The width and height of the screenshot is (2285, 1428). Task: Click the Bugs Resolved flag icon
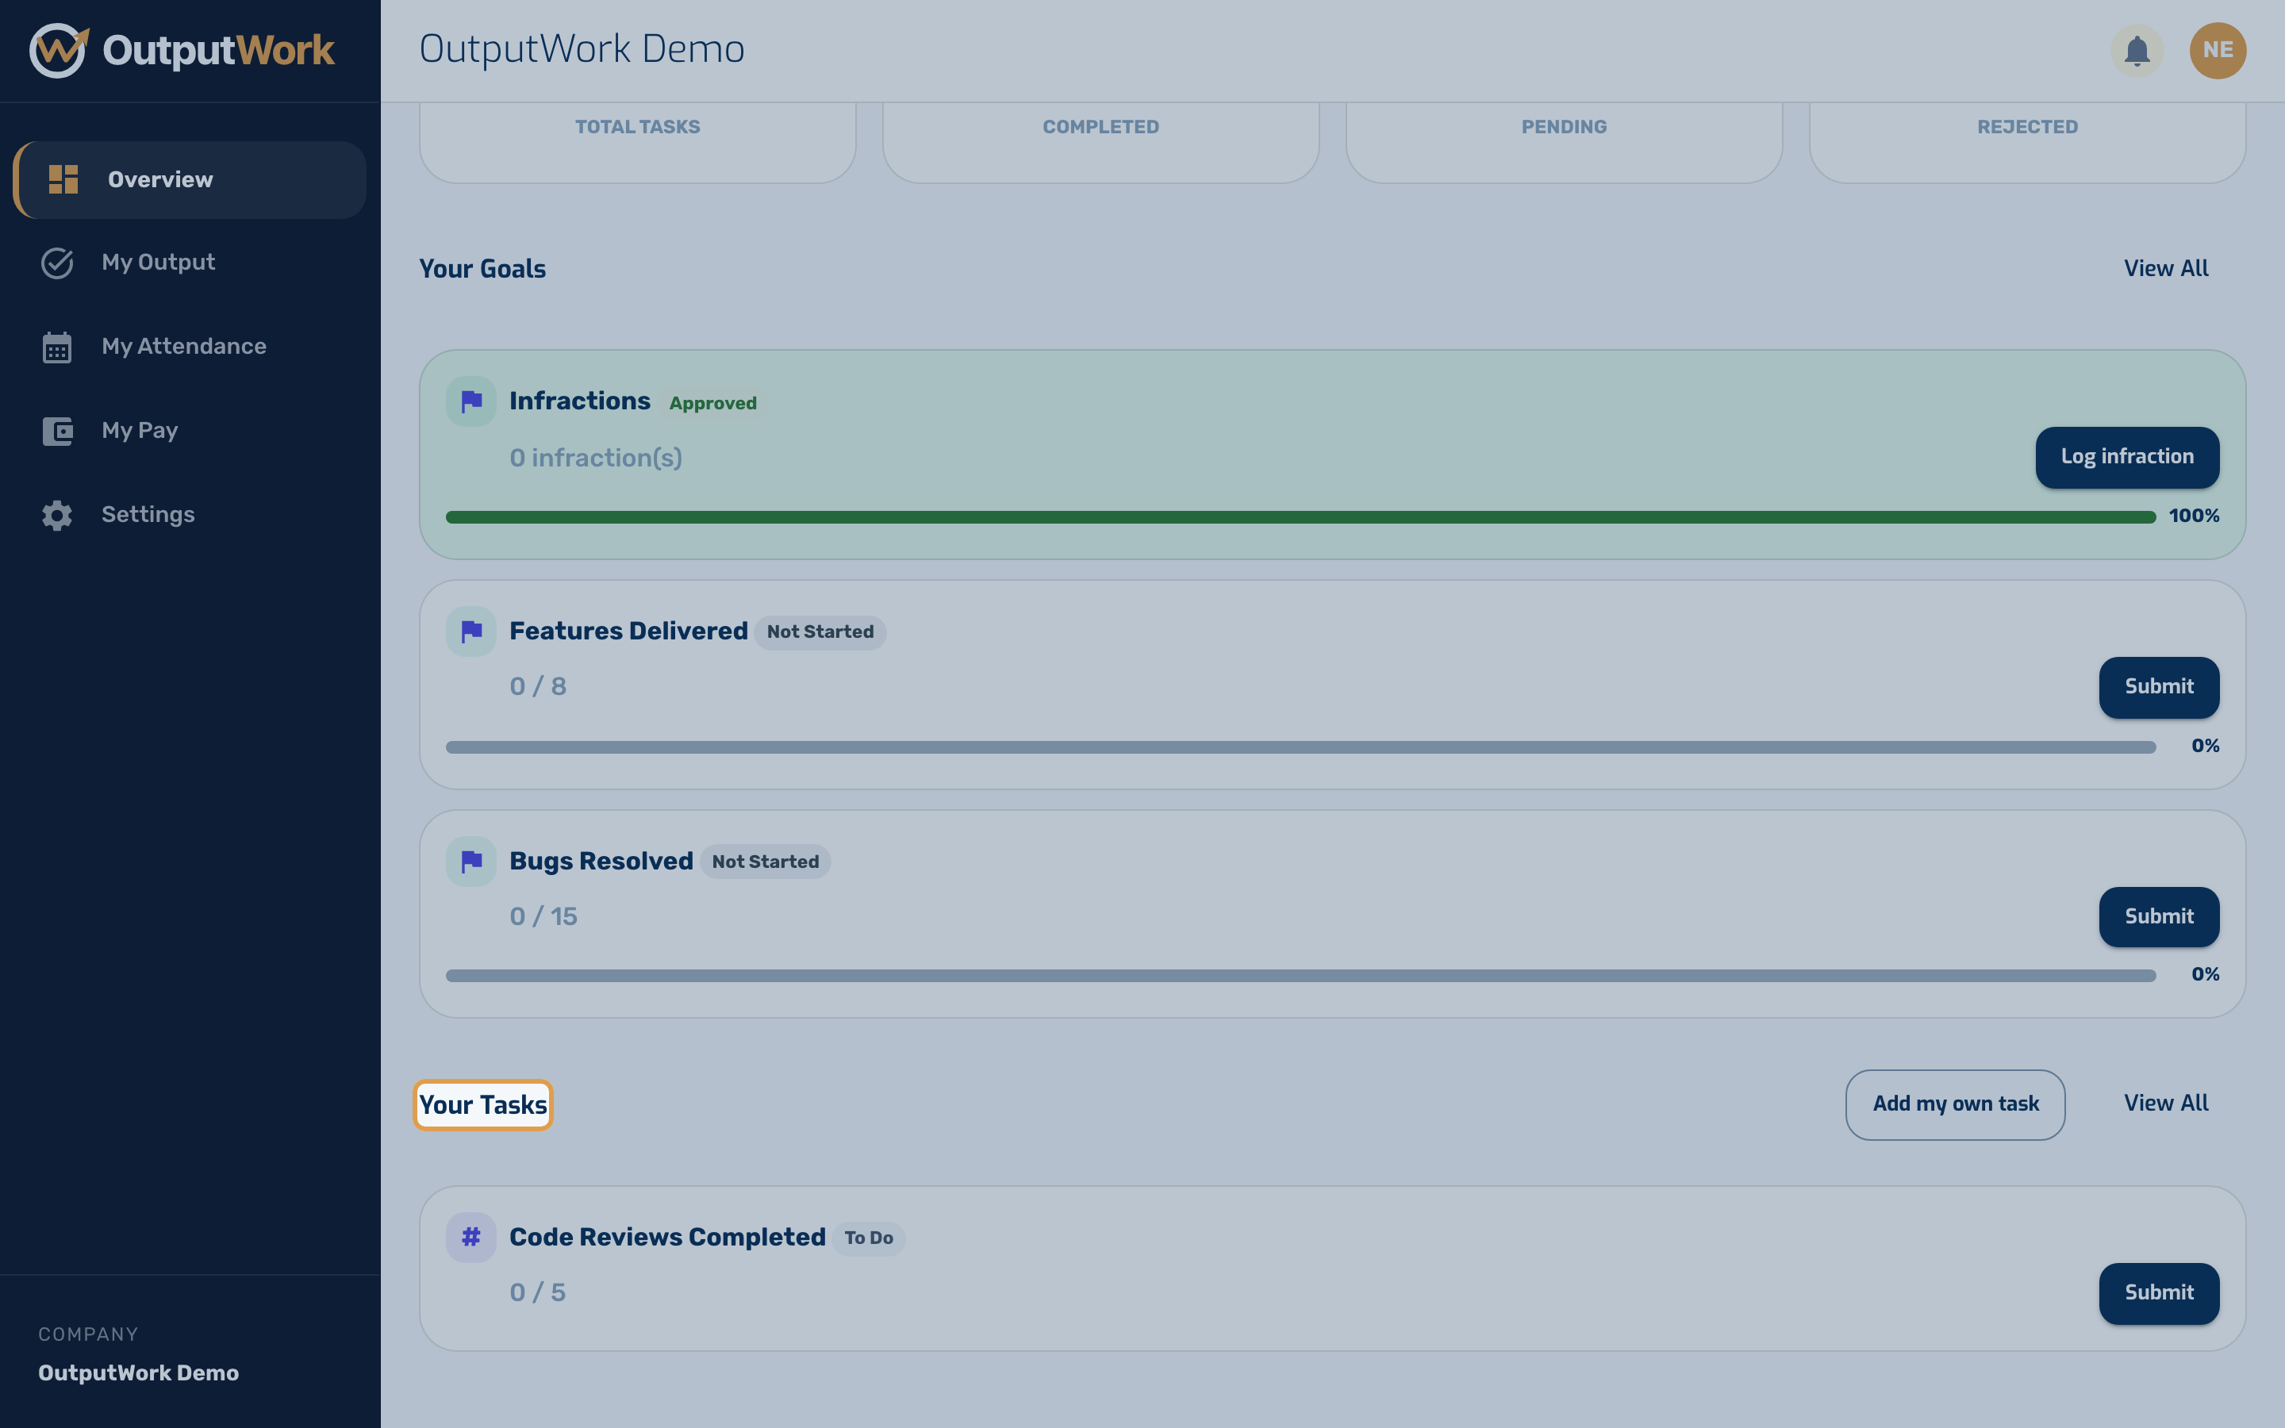471,862
